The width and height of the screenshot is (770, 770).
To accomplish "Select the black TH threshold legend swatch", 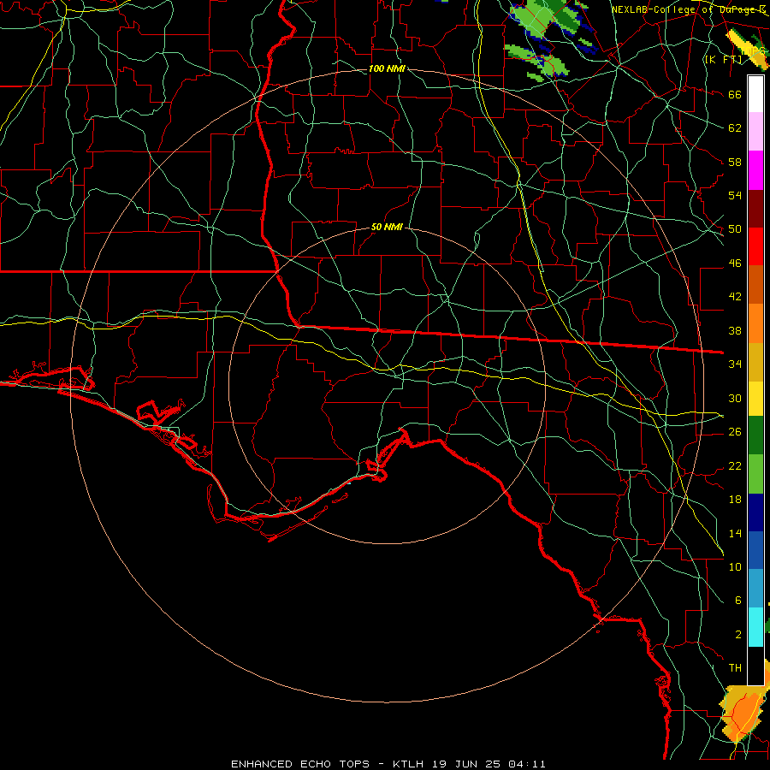I will (x=755, y=666).
